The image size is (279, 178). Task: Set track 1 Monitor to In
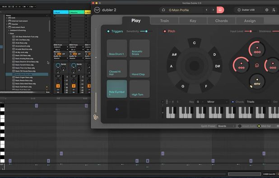click(x=55, y=54)
